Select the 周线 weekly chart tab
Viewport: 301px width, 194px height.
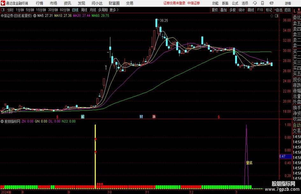point(84,10)
